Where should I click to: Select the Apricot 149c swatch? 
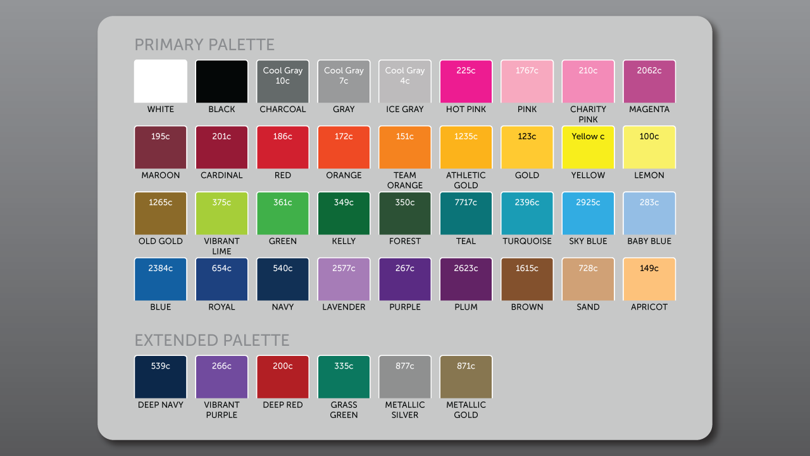pos(649,279)
